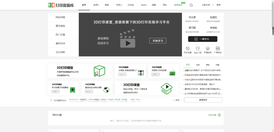This screenshot has height=132, width=274.
Task: Click the 立即注册 link
Action: point(206,5)
